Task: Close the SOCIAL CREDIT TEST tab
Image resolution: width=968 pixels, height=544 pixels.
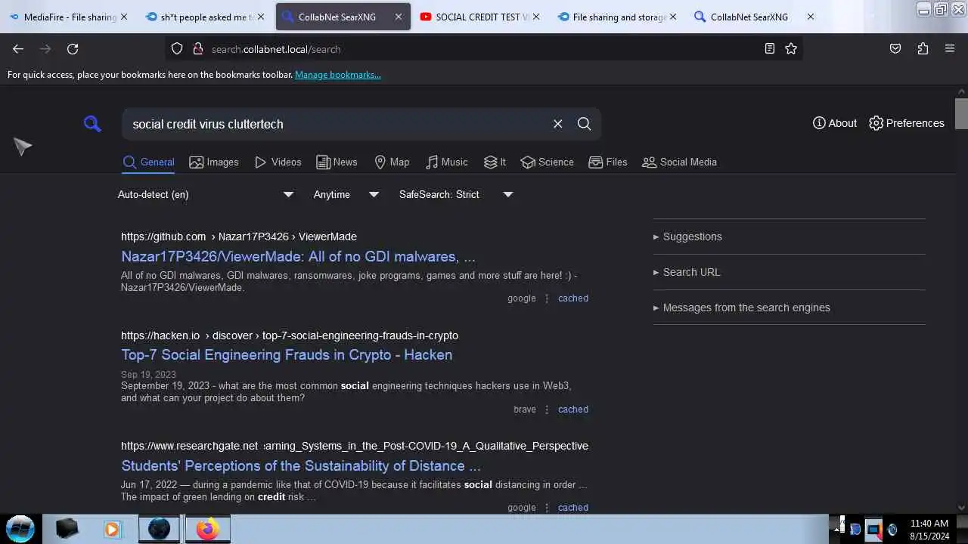Action: [x=536, y=17]
